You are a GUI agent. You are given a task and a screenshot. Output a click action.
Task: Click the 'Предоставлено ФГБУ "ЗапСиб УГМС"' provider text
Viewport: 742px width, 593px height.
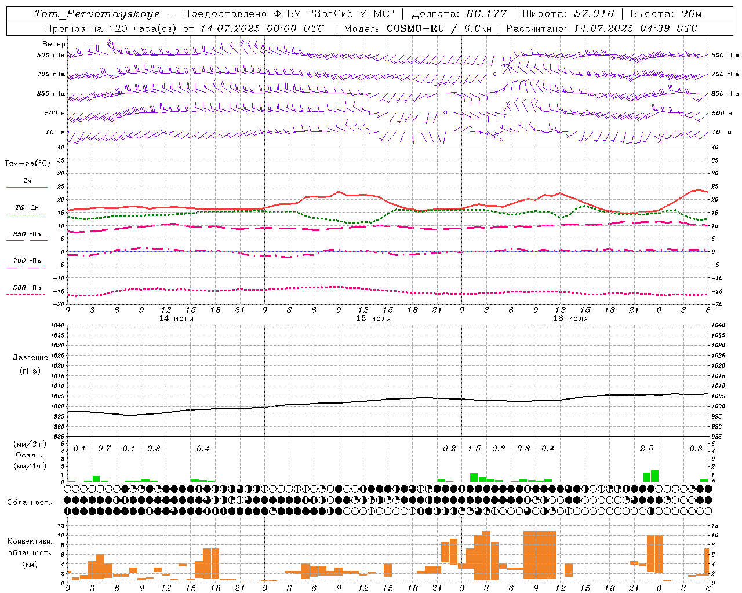[x=288, y=14]
